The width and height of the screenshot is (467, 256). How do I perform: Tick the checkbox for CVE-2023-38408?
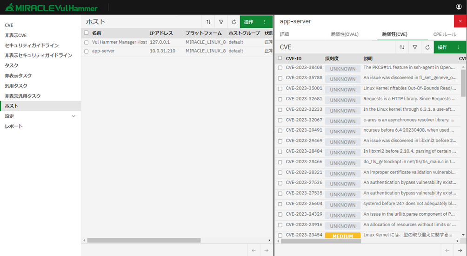[x=280, y=68]
